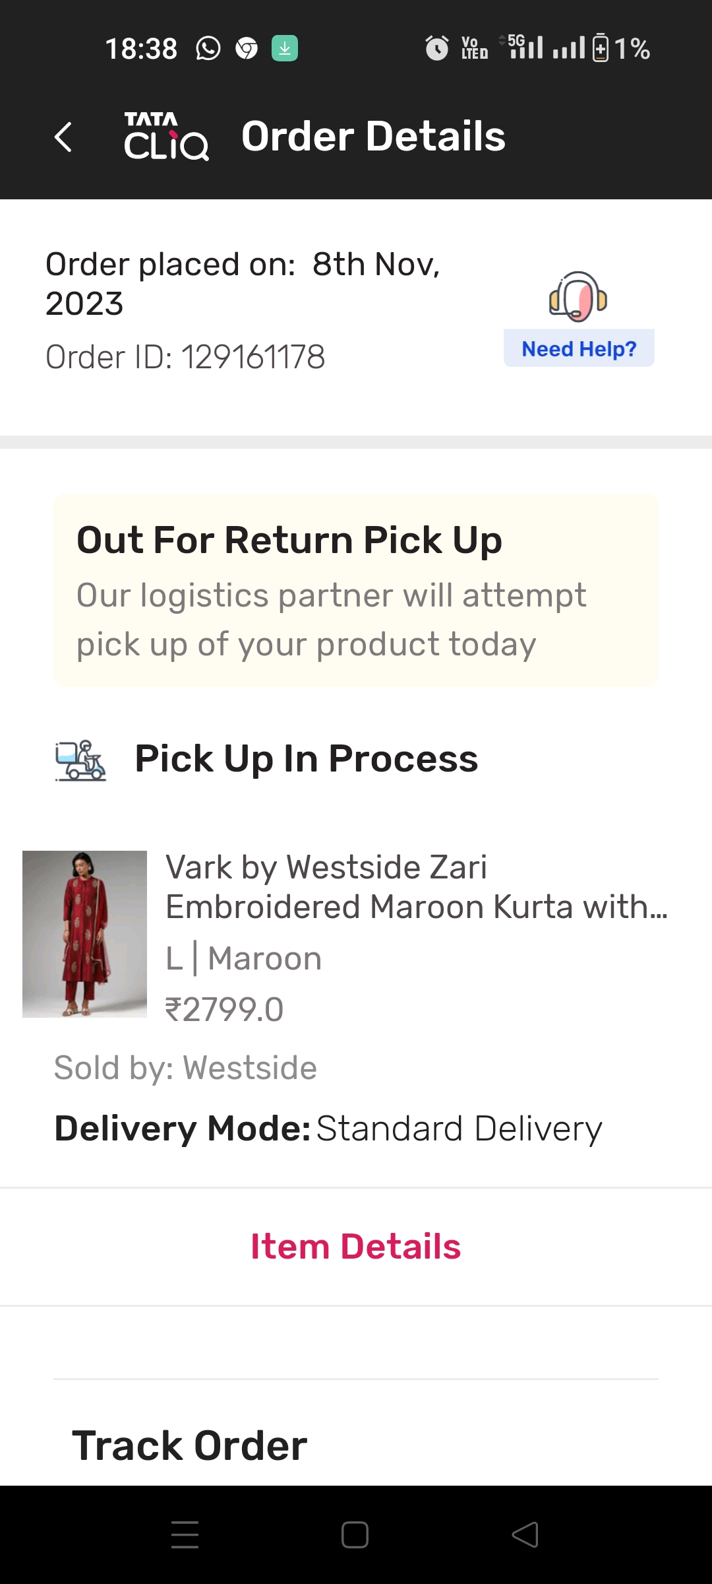Tap the alarm clock status icon
The height and width of the screenshot is (1584, 712).
click(436, 48)
